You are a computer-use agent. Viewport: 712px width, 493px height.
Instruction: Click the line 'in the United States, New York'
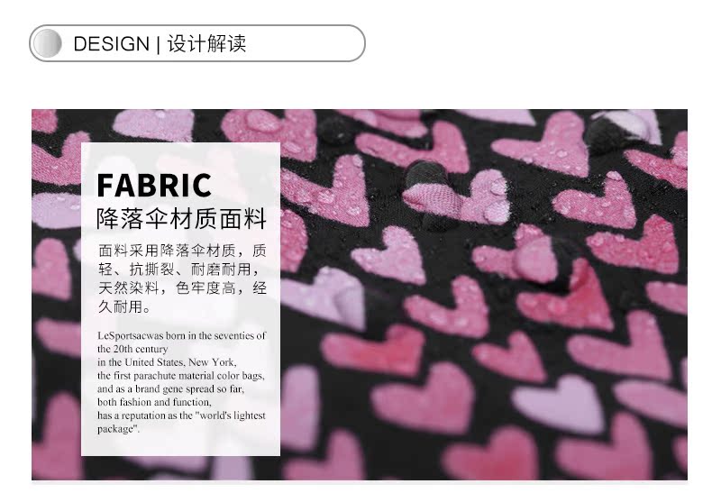click(167, 362)
